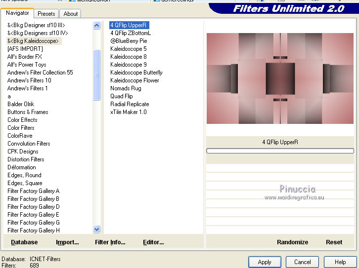The image size is (359, 268).
Task: Select the xTile Maker 1.0 filter
Action: (x=129, y=112)
